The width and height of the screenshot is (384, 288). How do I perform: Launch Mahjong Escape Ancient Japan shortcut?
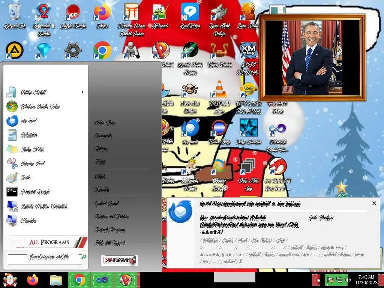coord(132,19)
